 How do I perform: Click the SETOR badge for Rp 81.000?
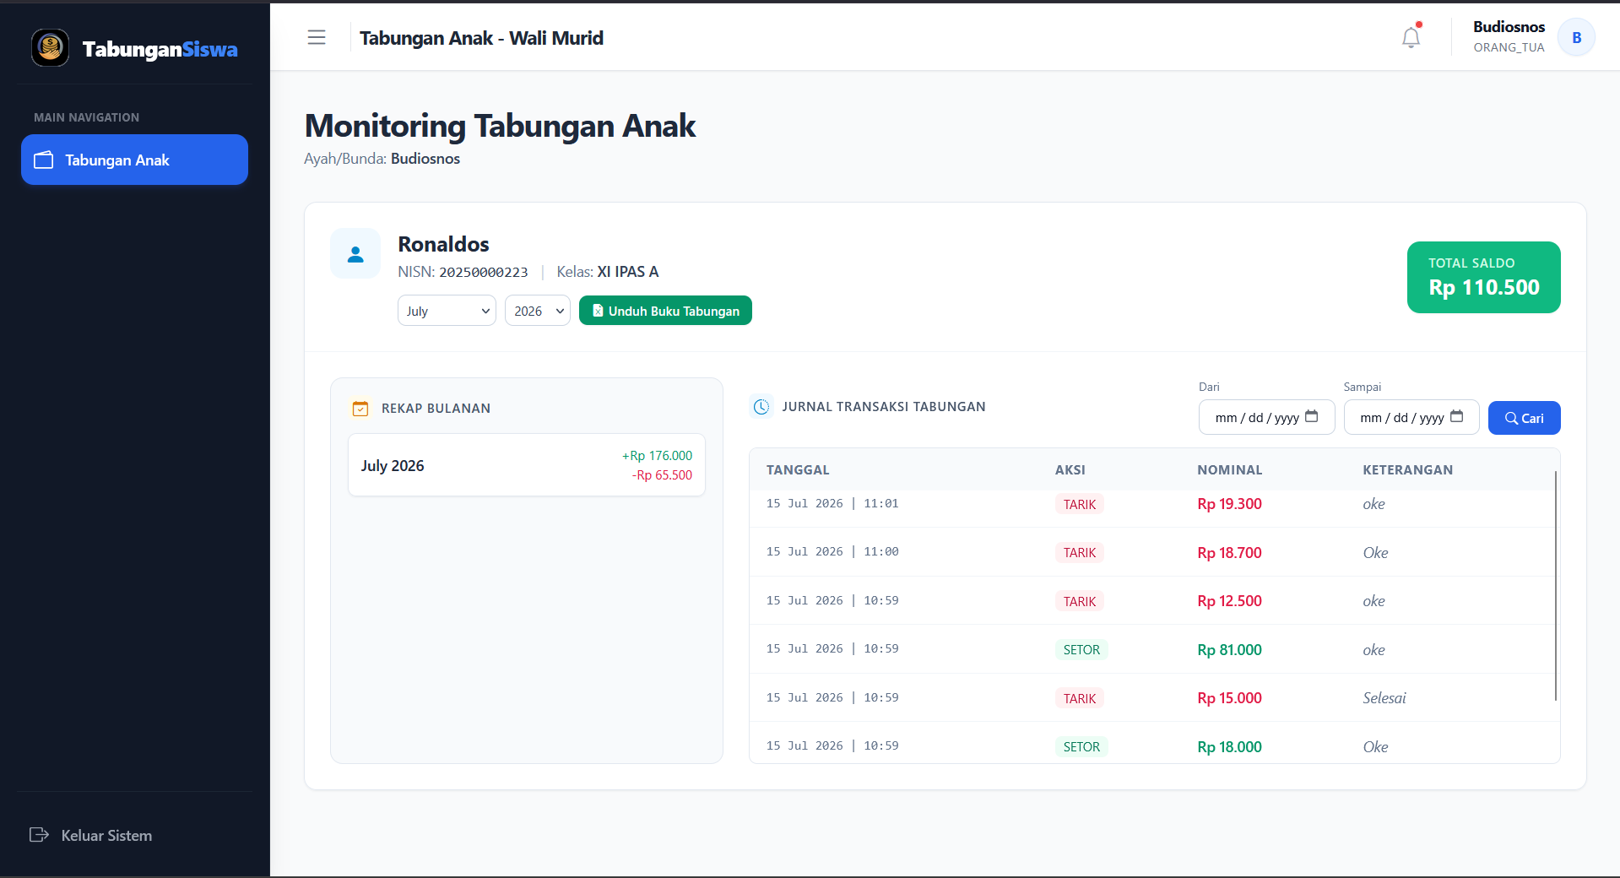click(1081, 650)
